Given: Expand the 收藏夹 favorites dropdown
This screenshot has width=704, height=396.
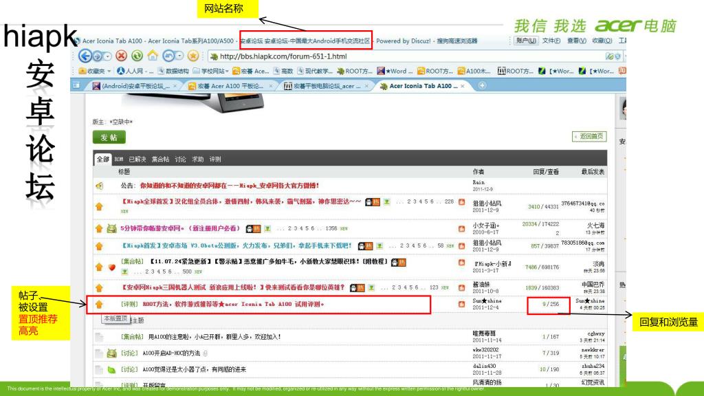Looking at the screenshot, I should 95,71.
